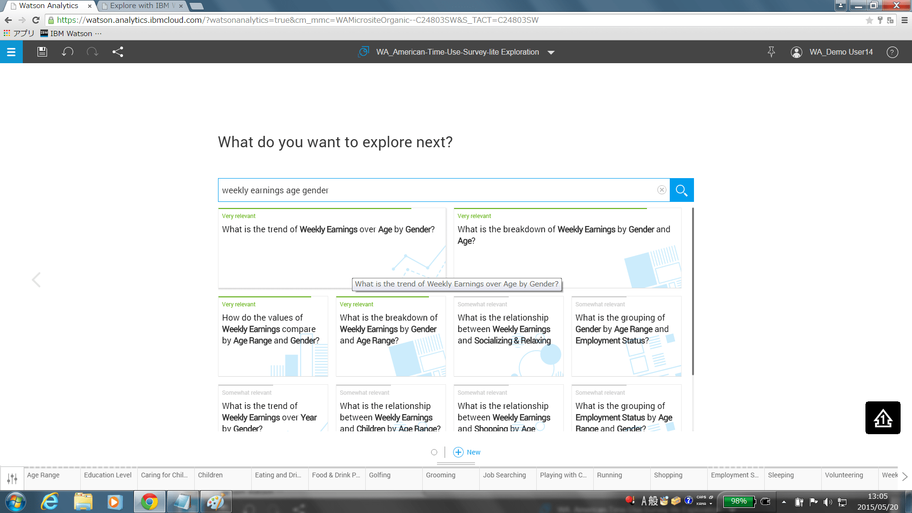Open the data filter sliders icon
The width and height of the screenshot is (912, 513).
click(x=12, y=478)
